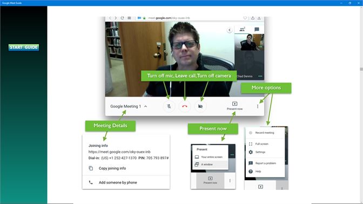The width and height of the screenshot is (363, 204).
Task: Click browser back arrow in embedded screenshot
Action: [x=110, y=18]
